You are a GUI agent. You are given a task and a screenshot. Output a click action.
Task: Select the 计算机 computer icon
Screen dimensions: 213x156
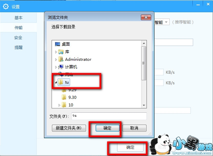pos(61,67)
